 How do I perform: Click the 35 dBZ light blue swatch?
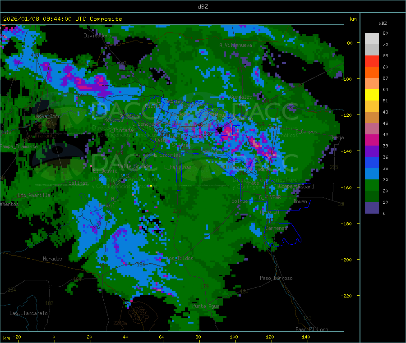click(372, 174)
